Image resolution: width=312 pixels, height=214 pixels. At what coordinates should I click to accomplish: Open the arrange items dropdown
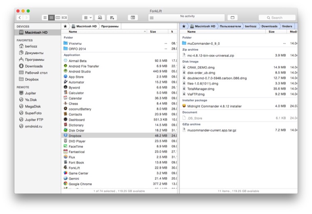coord(87,18)
